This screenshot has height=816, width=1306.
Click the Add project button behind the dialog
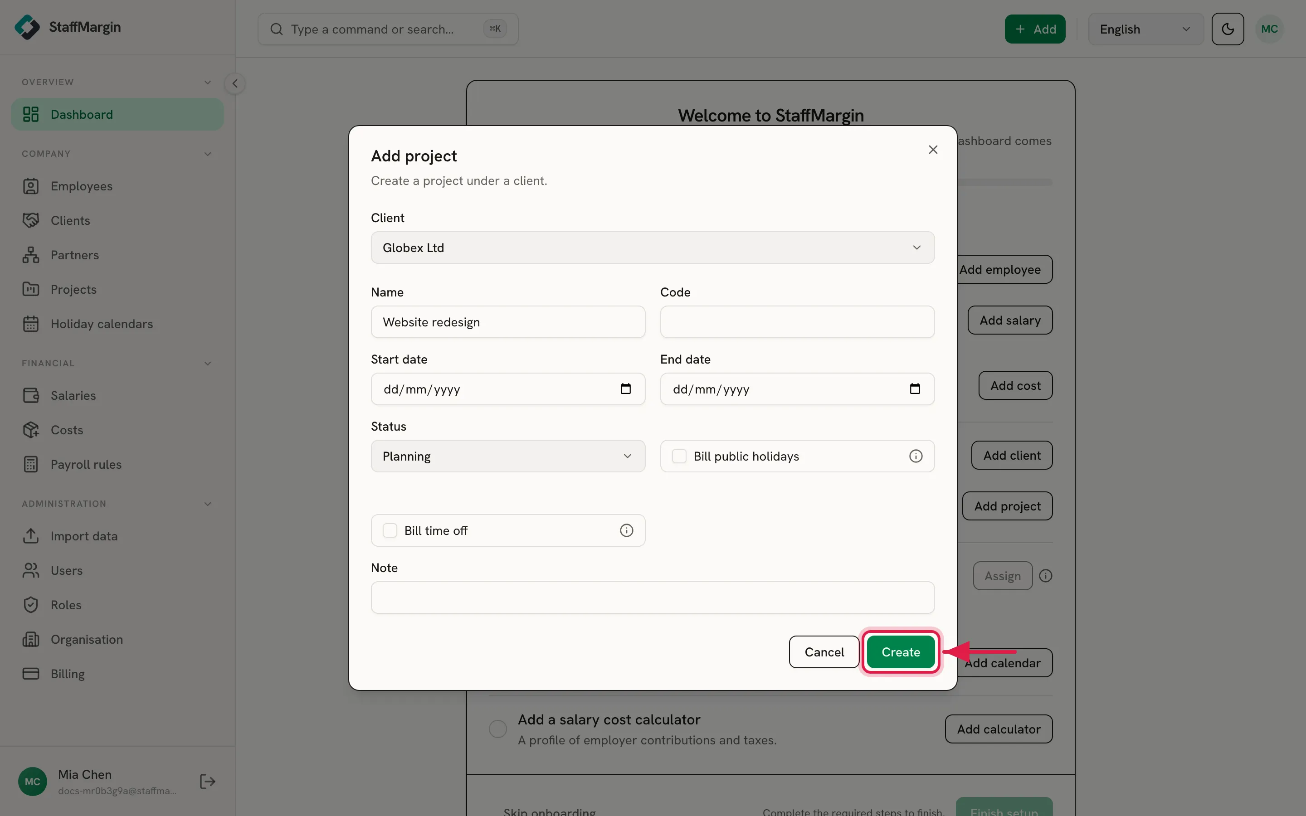(x=1007, y=505)
